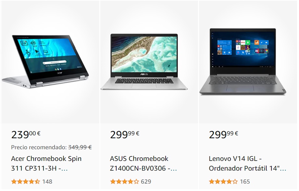Image resolution: width=299 pixels, height=191 pixels.
Task: Click the 239,00 € Acer price
Action: (x=26, y=134)
